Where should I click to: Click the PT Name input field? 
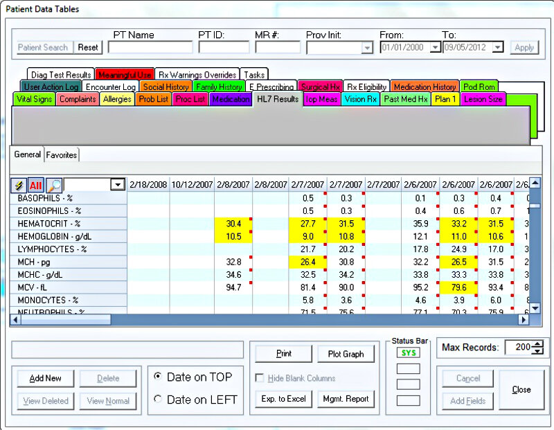pos(150,47)
